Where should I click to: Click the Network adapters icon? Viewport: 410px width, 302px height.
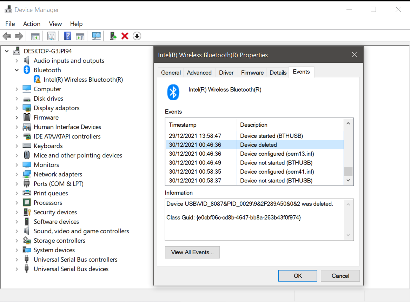(27, 174)
